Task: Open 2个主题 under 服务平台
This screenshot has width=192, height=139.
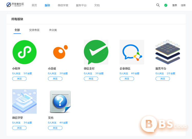Action: coord(171,73)
